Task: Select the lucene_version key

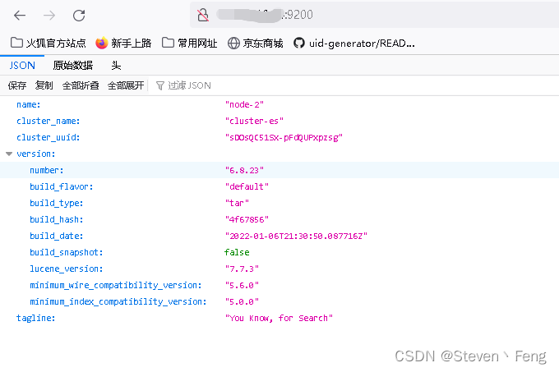Action: pos(67,269)
